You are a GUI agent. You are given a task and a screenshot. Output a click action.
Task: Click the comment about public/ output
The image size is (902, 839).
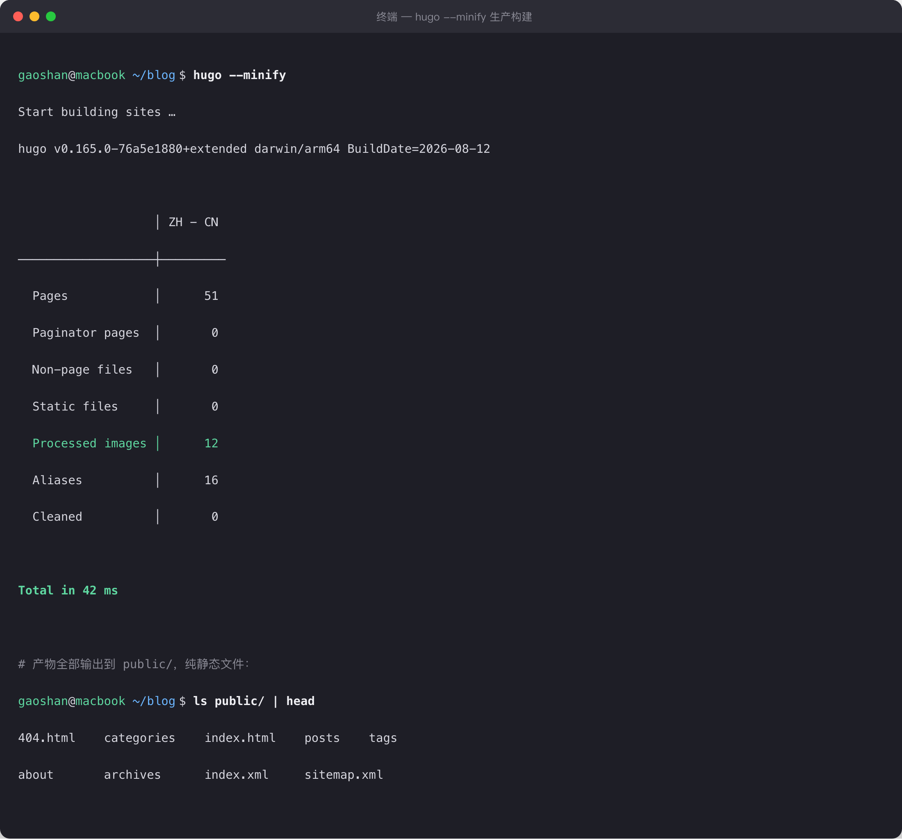click(x=133, y=664)
